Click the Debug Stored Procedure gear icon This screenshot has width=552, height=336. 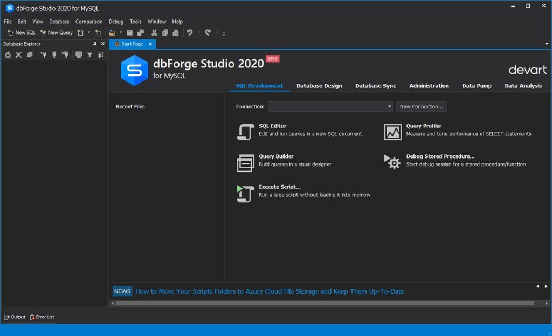pyautogui.click(x=392, y=162)
